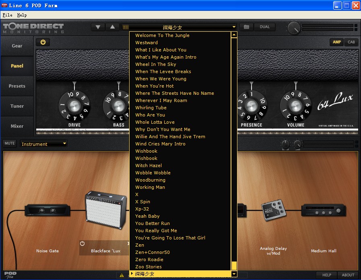The height and width of the screenshot is (280, 361).
Task: Toggle Blackface 'Lux bypass power icon
Action: click(x=82, y=243)
